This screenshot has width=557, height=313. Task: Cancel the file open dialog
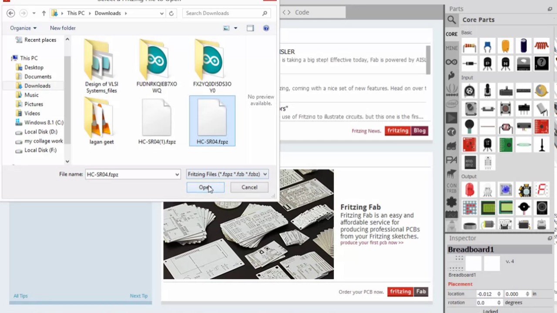click(249, 187)
